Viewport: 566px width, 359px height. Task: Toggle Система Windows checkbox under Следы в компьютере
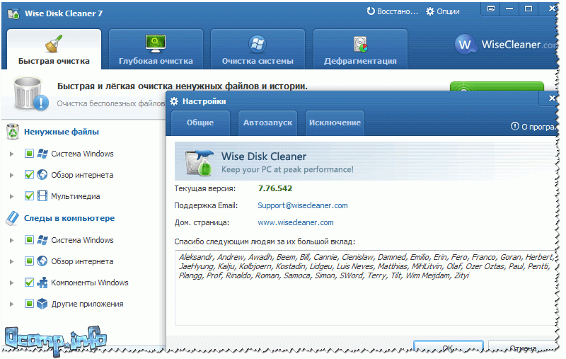click(29, 240)
